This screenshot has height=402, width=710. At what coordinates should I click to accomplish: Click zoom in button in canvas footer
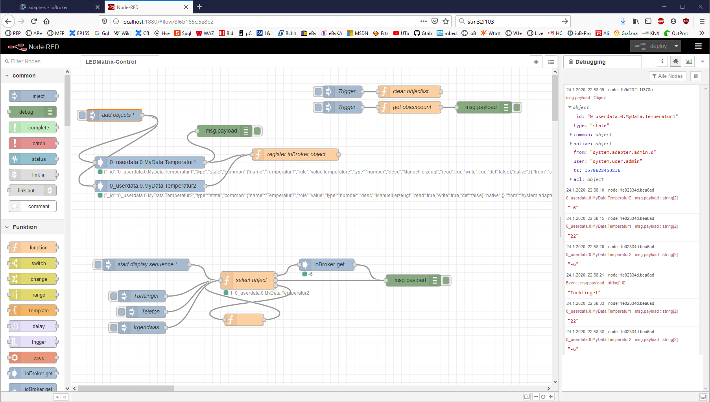pos(551,396)
